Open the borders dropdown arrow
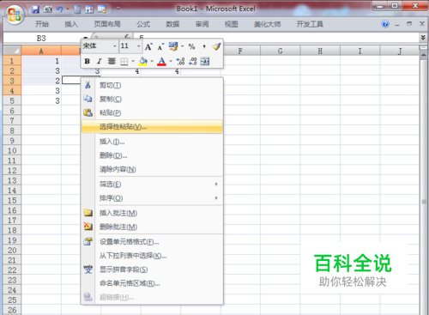429x315 pixels. [133, 61]
